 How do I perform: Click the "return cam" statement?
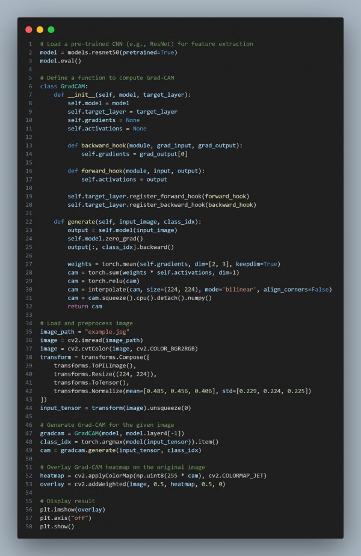click(x=85, y=307)
